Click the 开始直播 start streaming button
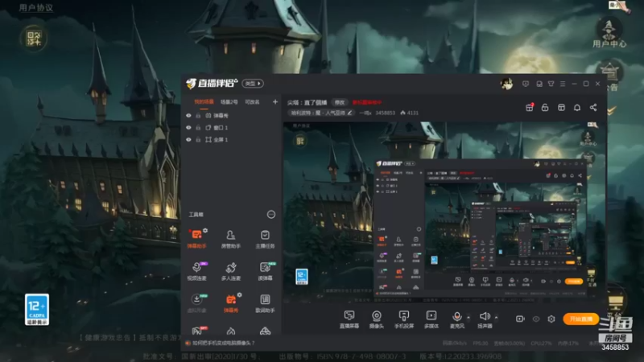Viewport: 644px width, 362px height. (x=580, y=319)
